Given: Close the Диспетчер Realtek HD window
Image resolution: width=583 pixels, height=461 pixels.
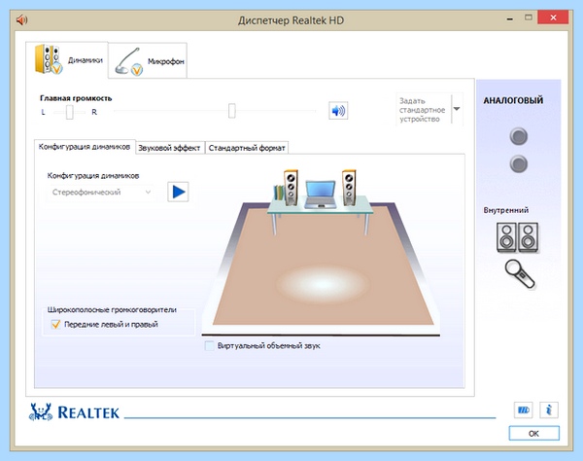Looking at the screenshot, I should (553, 18).
